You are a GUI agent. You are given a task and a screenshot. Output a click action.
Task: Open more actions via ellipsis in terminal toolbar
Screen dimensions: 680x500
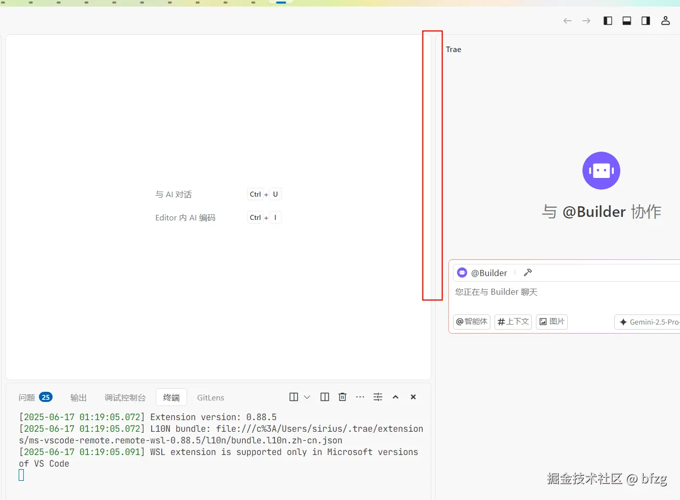pyautogui.click(x=360, y=397)
